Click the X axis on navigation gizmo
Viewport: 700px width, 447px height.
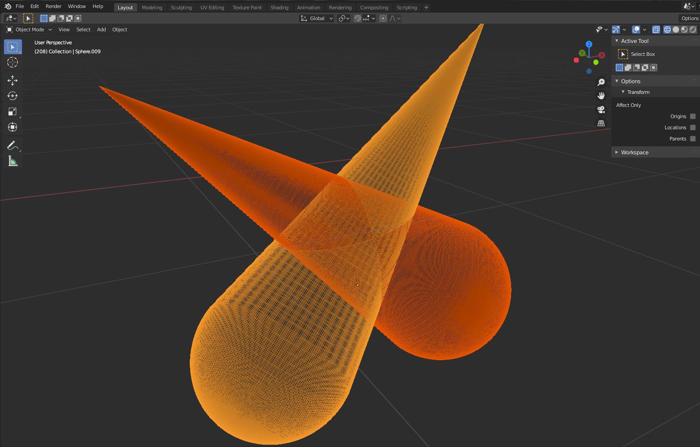click(x=602, y=55)
